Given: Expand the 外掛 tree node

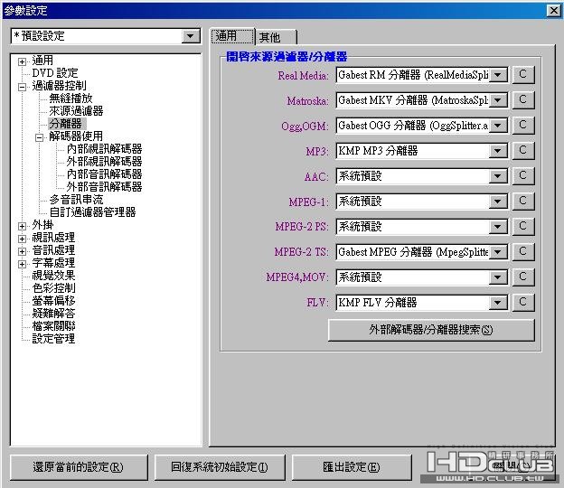Looking at the screenshot, I should (22, 226).
